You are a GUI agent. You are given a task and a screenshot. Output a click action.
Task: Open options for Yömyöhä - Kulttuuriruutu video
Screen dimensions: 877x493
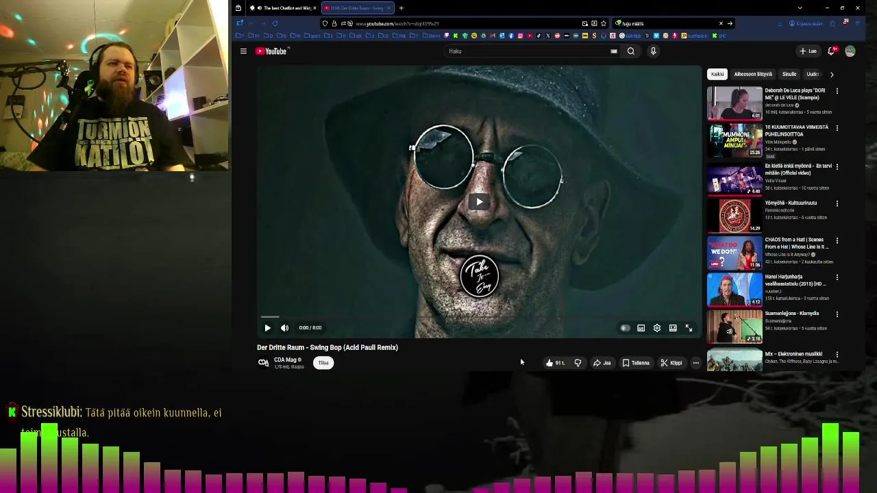pyautogui.click(x=837, y=203)
